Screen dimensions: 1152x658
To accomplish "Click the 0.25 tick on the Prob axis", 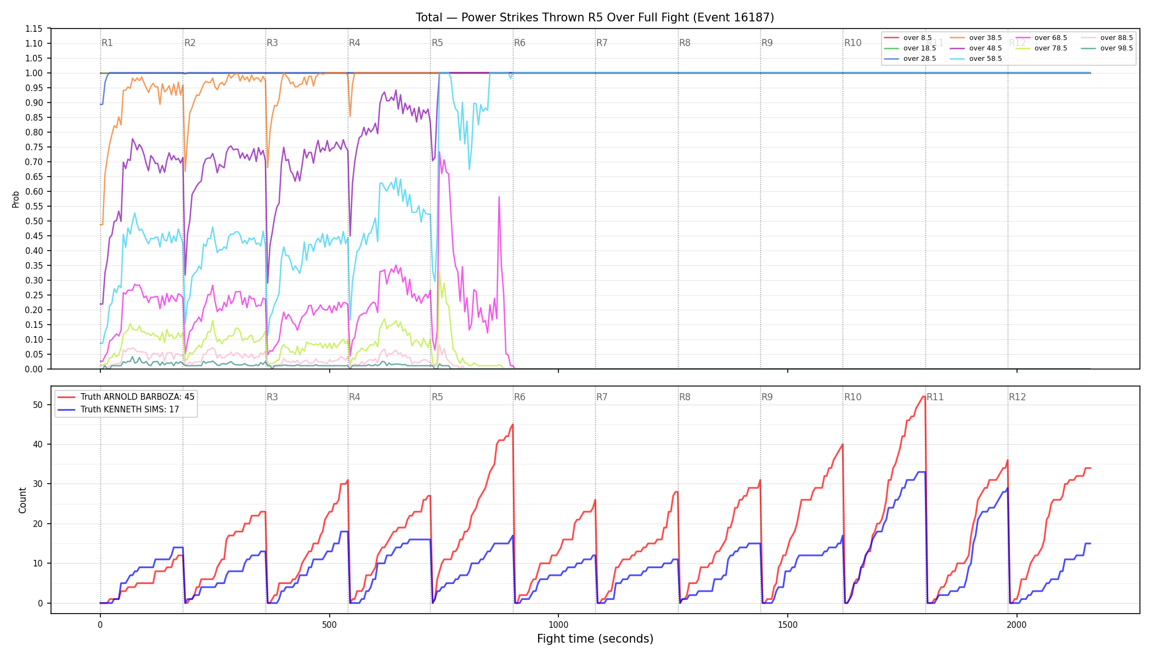I will click(x=34, y=296).
